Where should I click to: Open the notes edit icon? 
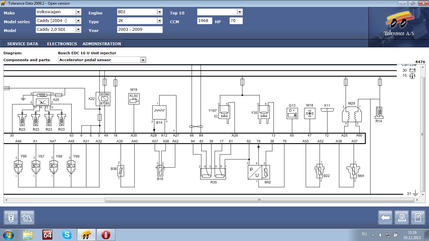pyautogui.click(x=418, y=217)
